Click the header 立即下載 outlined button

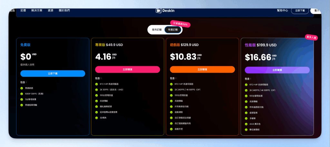point(300,11)
